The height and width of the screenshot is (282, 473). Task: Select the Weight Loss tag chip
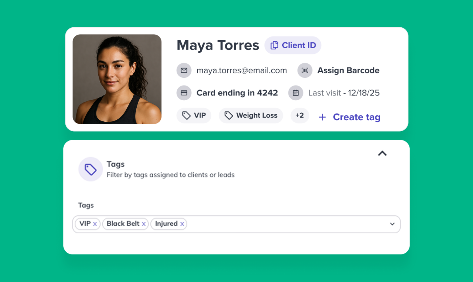click(x=251, y=115)
